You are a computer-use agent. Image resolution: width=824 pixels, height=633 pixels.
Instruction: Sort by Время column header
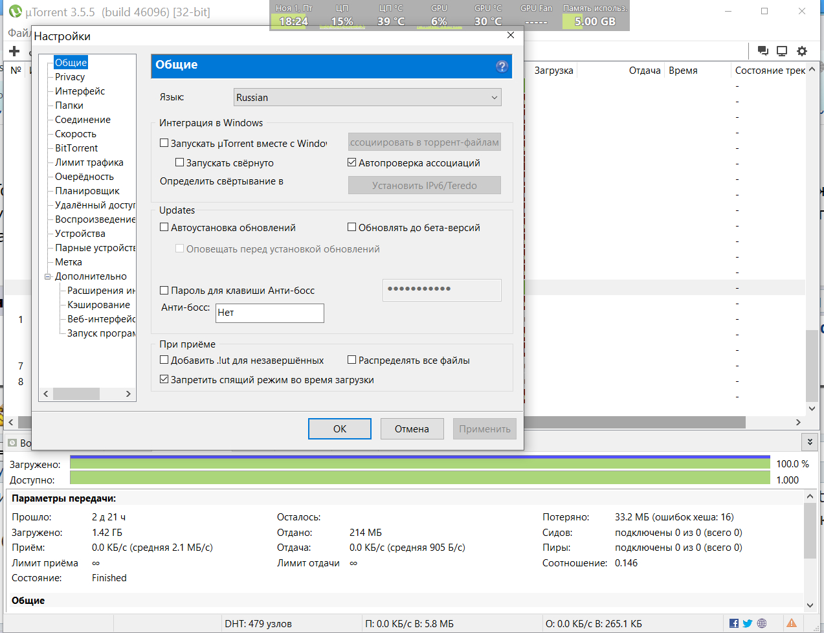[684, 71]
